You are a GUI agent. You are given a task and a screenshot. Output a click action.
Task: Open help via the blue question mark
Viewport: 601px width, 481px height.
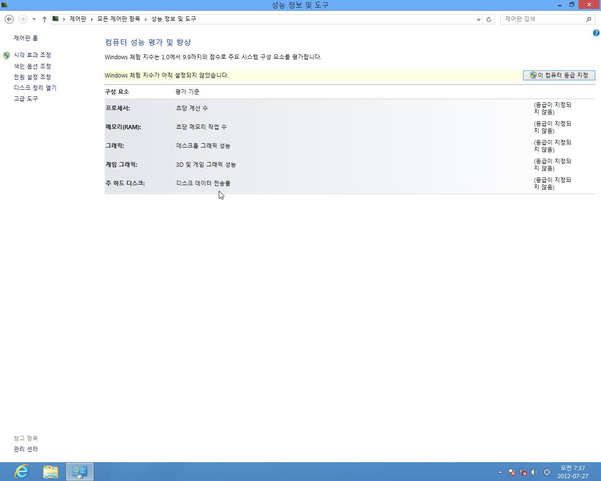pos(596,33)
